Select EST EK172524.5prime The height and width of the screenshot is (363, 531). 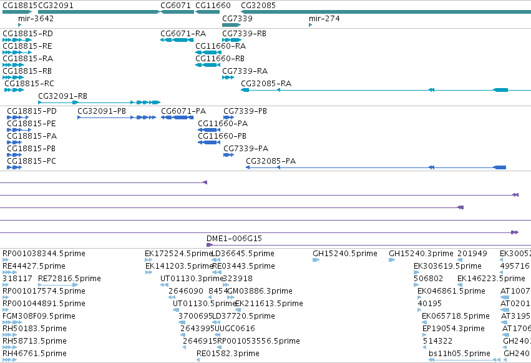point(178,254)
